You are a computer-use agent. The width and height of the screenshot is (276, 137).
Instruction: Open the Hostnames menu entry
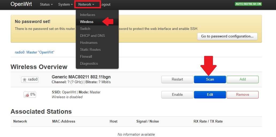[x=89, y=43]
